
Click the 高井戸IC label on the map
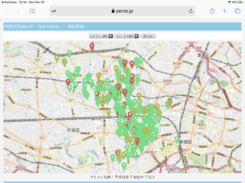coord(21,167)
